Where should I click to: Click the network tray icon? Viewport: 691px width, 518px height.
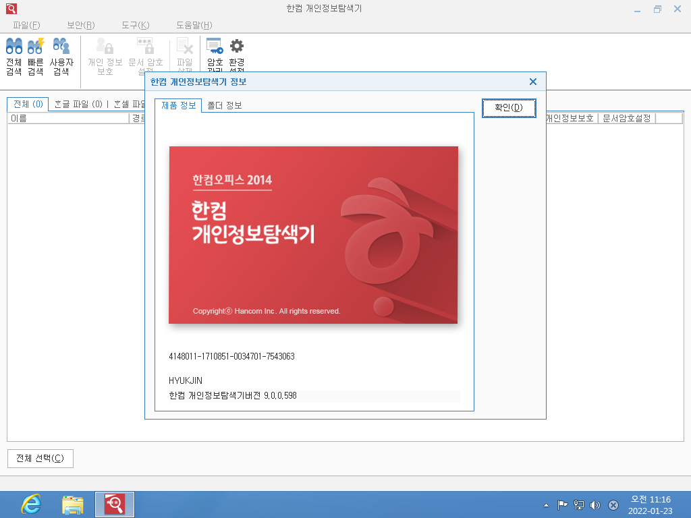point(578,505)
